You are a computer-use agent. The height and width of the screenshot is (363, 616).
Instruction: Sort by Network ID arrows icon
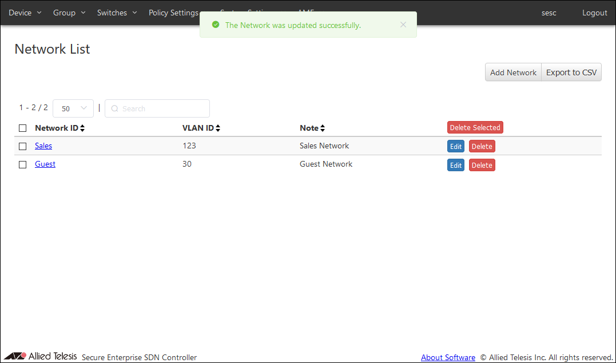pyautogui.click(x=82, y=128)
